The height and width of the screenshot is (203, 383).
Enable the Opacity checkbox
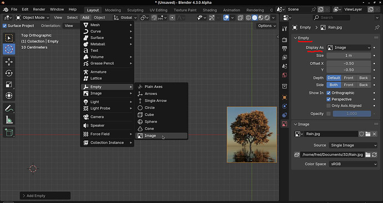pyautogui.click(x=329, y=113)
